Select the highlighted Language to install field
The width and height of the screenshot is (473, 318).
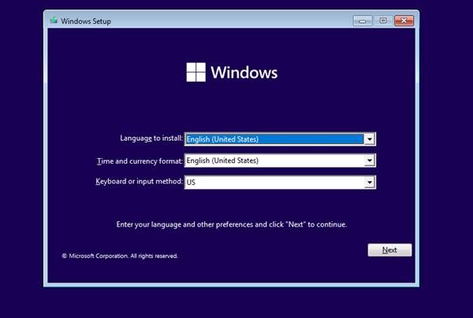click(x=280, y=139)
